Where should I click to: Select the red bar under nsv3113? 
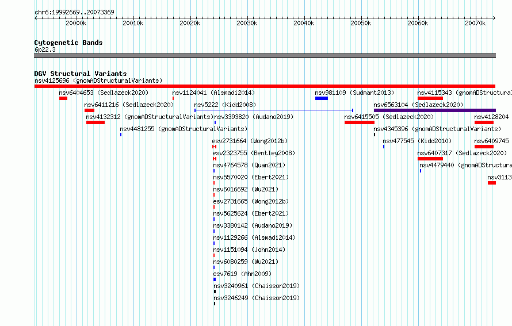pos(492,183)
